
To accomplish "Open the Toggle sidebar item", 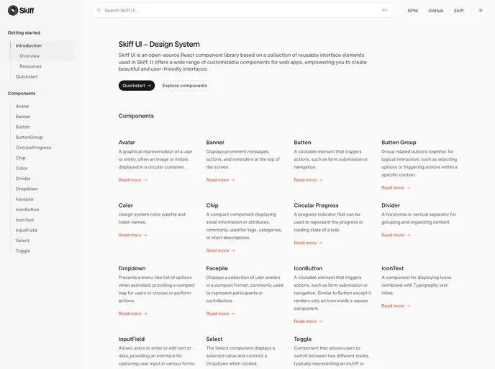I will click(x=23, y=251).
